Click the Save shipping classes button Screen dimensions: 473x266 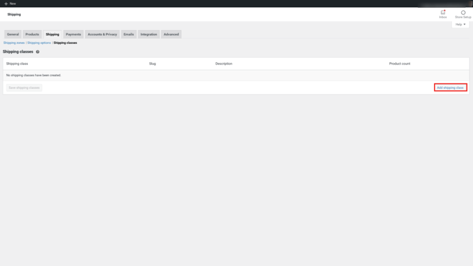coord(24,87)
